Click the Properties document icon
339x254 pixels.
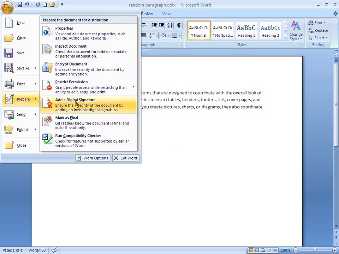tap(47, 31)
